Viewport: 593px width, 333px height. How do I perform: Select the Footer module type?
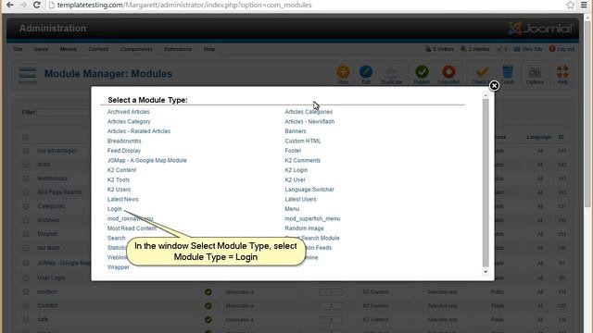pyautogui.click(x=293, y=151)
